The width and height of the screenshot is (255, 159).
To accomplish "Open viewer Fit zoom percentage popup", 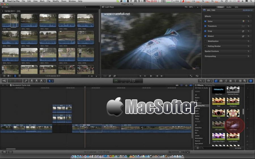I will [190, 7].
